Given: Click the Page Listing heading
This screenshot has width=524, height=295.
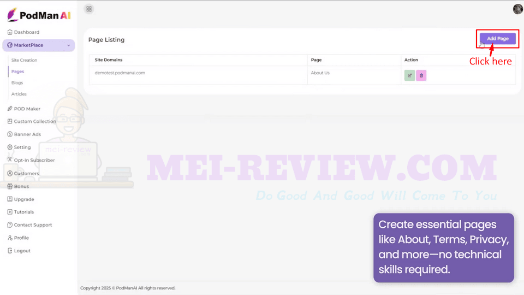Looking at the screenshot, I should (106, 40).
